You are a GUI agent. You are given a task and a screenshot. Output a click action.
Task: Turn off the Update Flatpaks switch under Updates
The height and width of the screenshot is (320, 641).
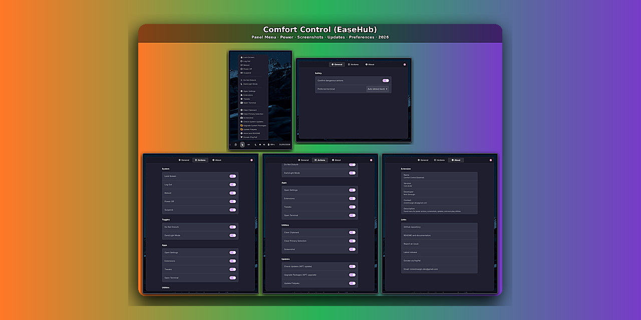tap(352, 283)
